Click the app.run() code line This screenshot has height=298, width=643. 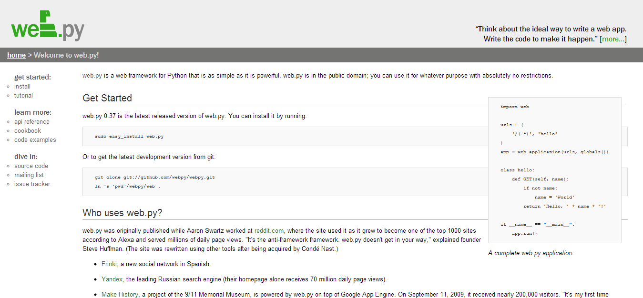click(x=524, y=233)
